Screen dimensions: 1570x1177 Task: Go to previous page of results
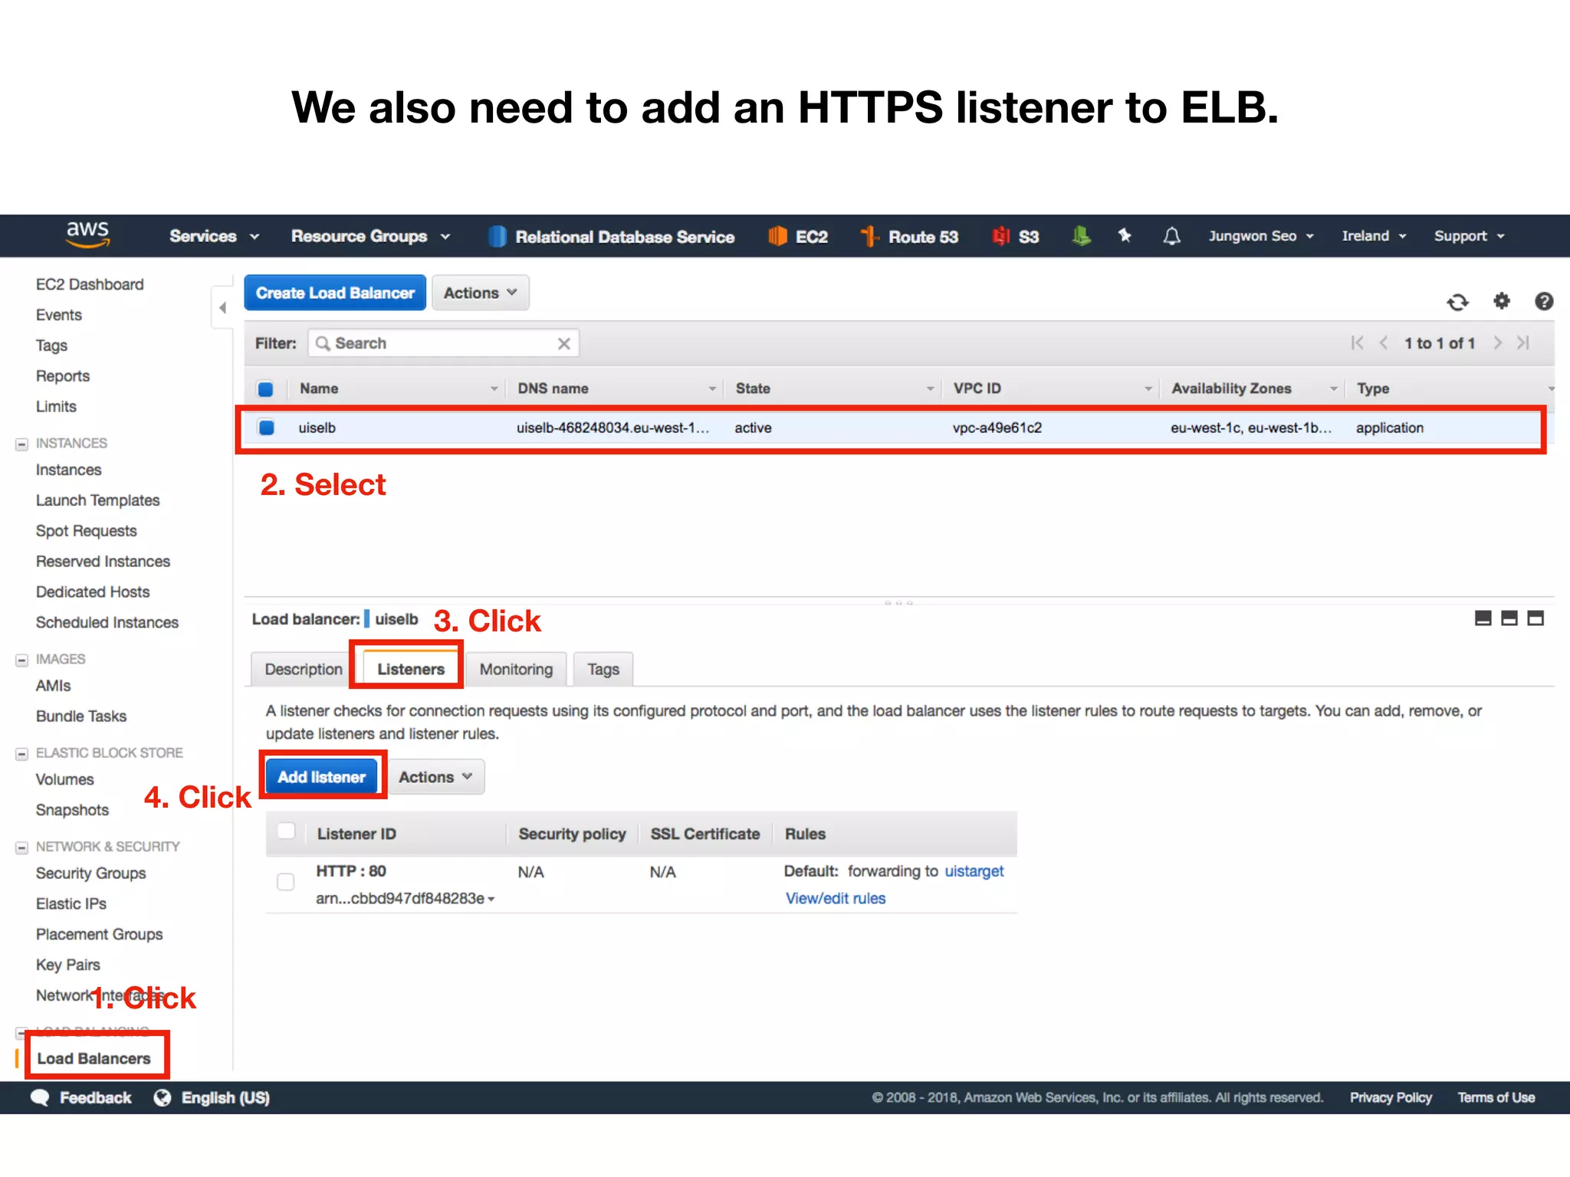point(1384,343)
